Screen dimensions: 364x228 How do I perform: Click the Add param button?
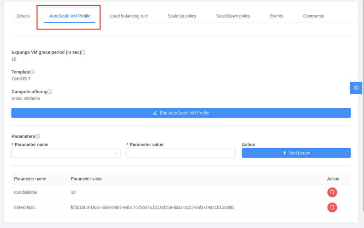[x=296, y=153]
